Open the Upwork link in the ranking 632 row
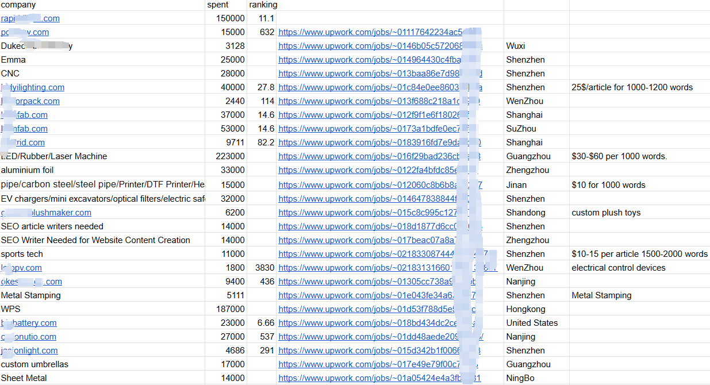The width and height of the screenshot is (710, 385). tap(380, 32)
